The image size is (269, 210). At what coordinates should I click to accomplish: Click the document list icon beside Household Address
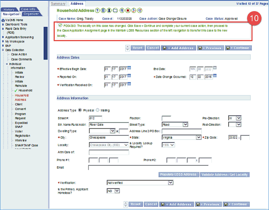pyautogui.click(x=103, y=11)
